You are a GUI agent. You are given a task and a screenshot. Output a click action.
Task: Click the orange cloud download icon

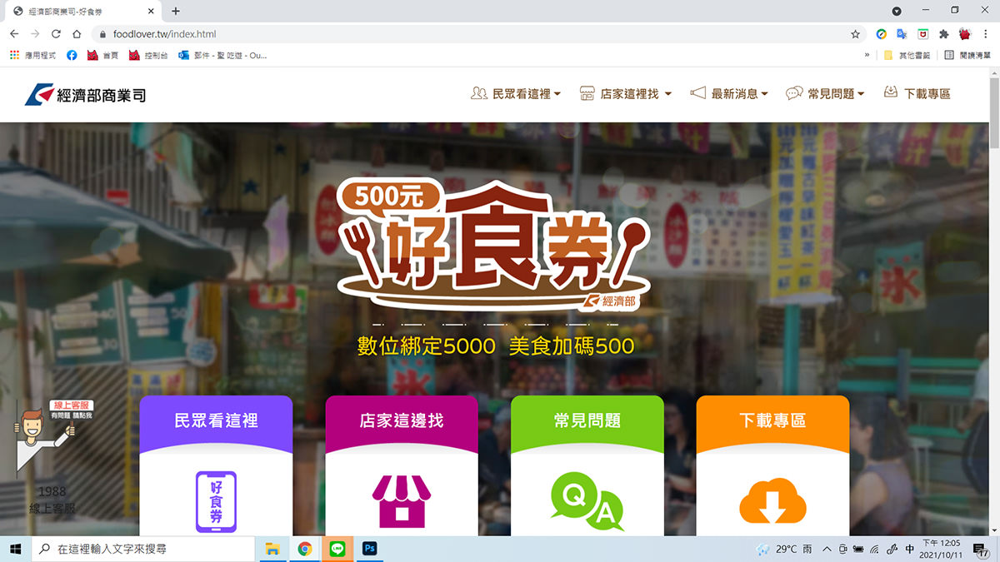[x=772, y=500]
